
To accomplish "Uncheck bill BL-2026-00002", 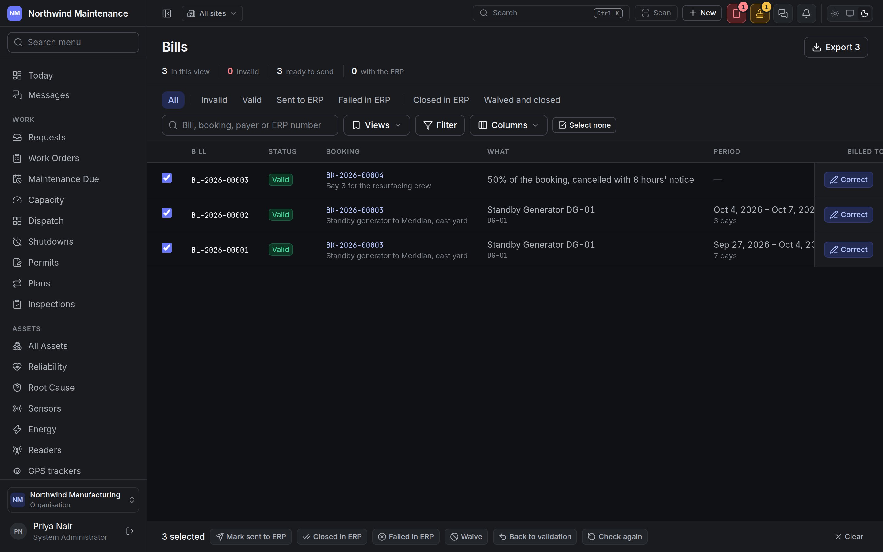I will (167, 213).
